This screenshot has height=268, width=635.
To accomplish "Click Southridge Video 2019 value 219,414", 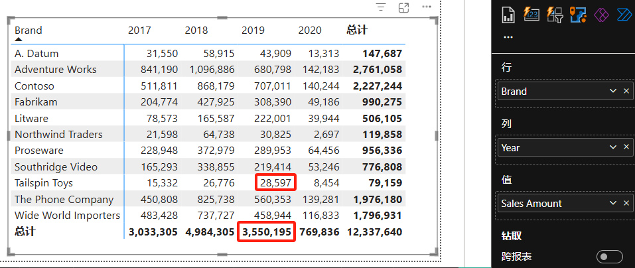I will 273,167.
